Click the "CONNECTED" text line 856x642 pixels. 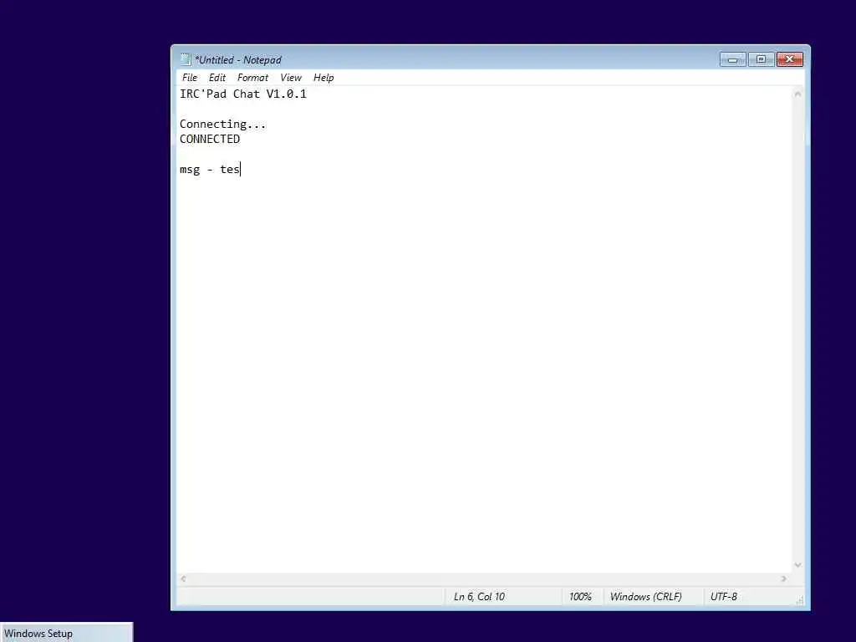point(210,140)
